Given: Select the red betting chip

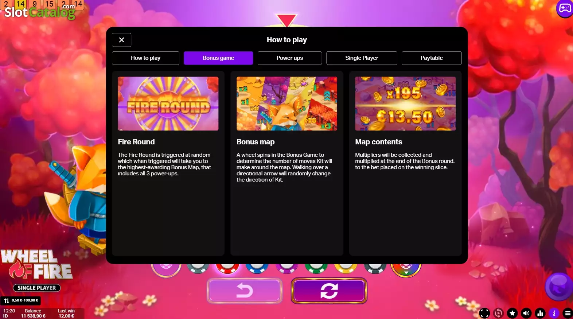Looking at the screenshot, I should point(227,268).
